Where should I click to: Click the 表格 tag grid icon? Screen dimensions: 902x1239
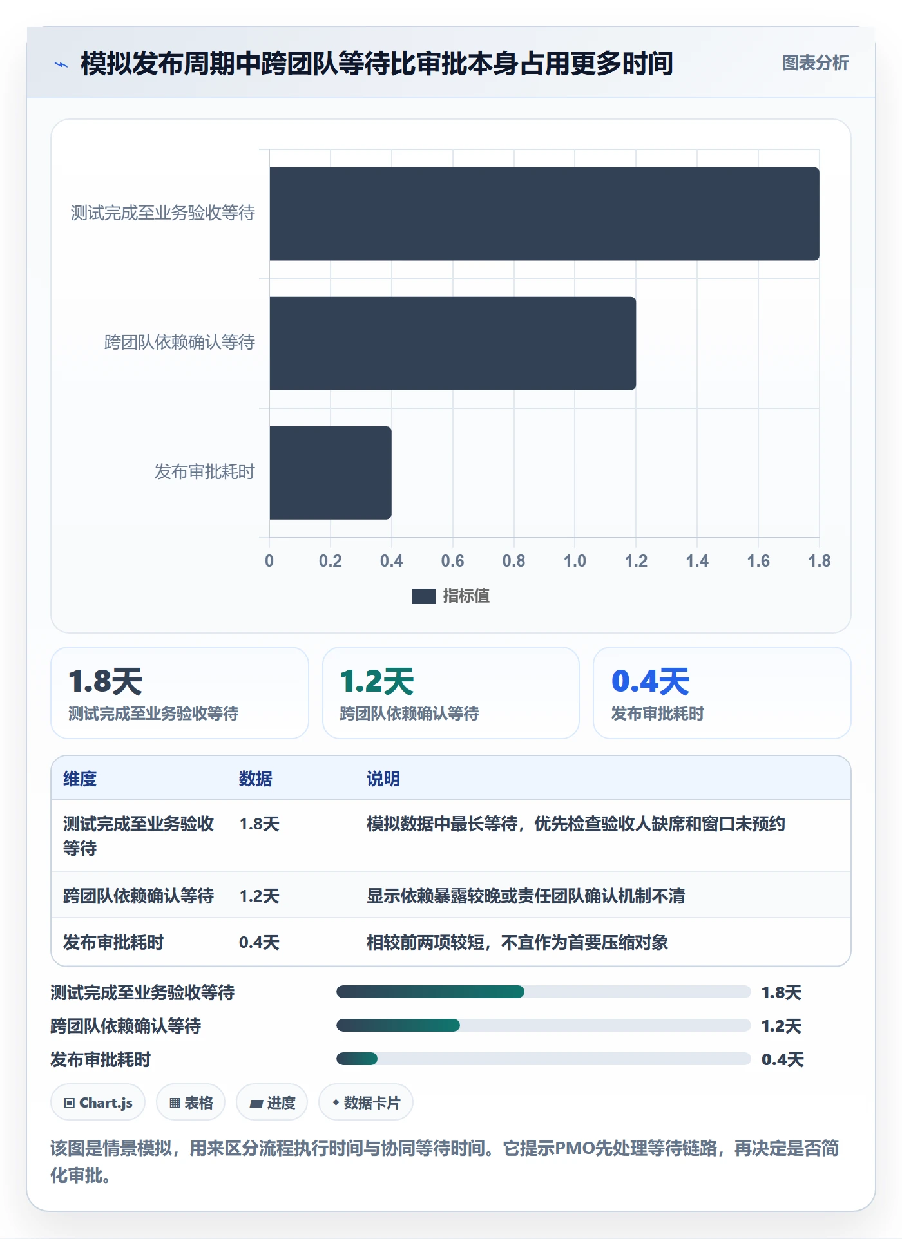point(175,1103)
